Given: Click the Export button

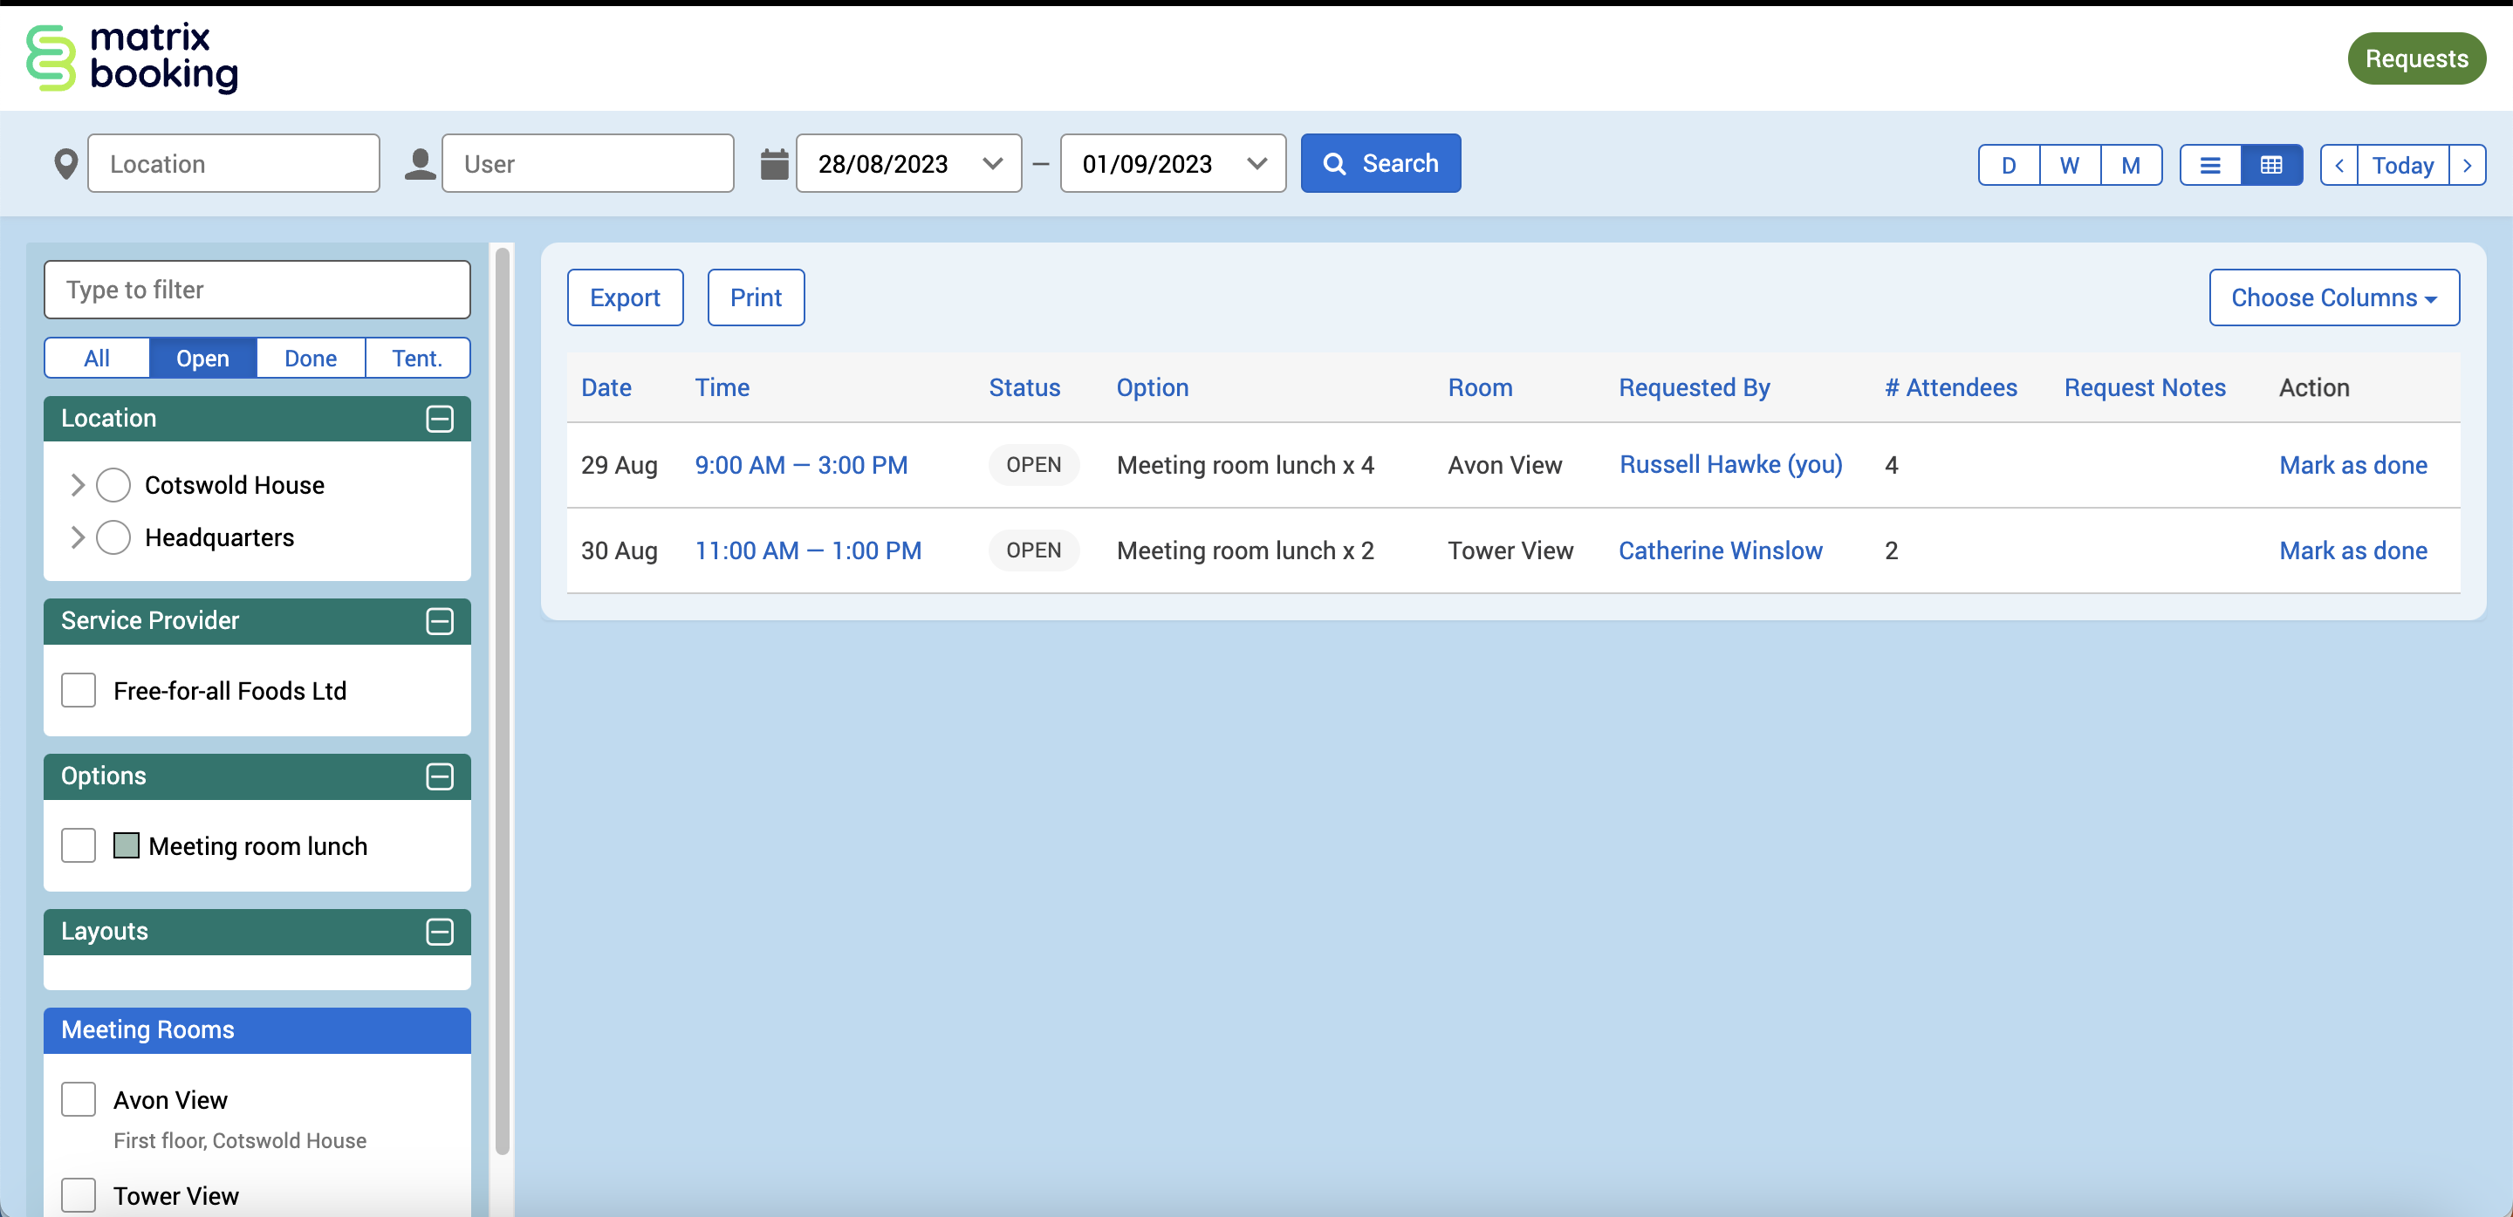Looking at the screenshot, I should [625, 297].
